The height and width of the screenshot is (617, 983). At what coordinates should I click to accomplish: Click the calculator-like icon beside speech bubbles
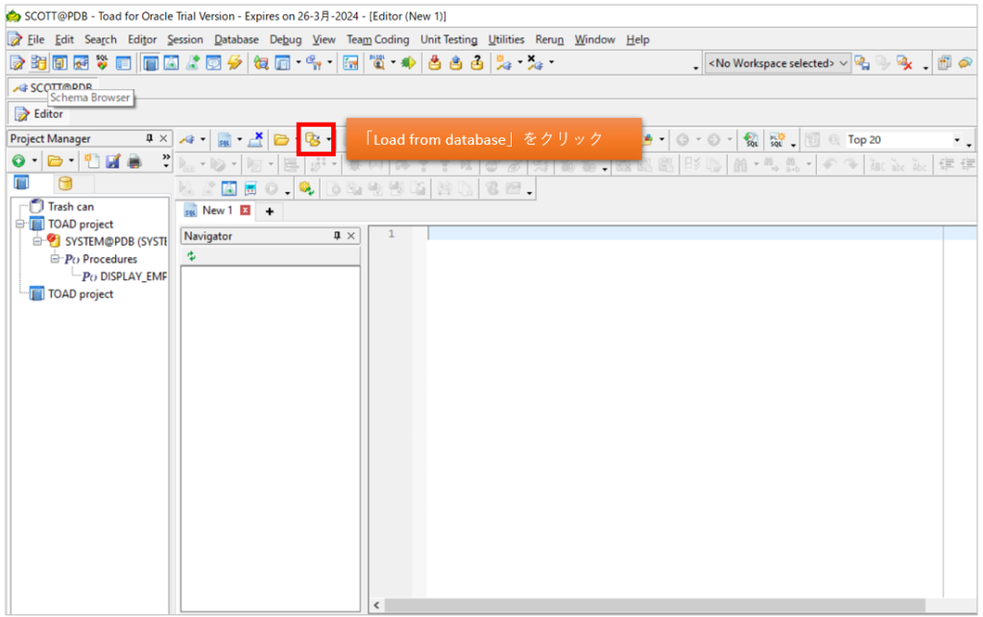[945, 62]
